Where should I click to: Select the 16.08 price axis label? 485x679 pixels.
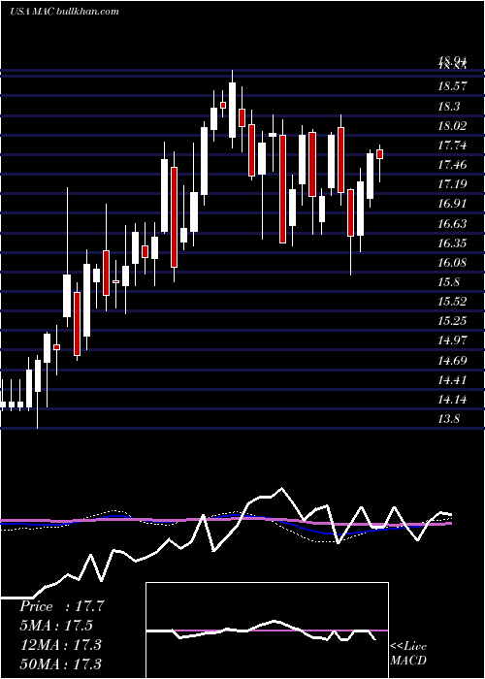452,263
